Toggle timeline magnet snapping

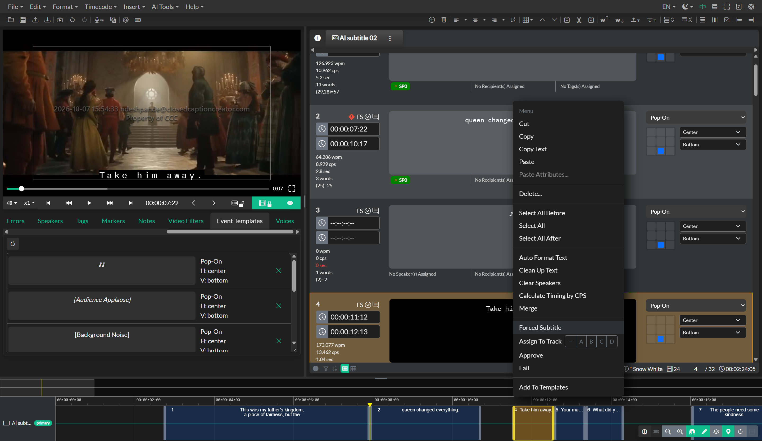click(692, 432)
